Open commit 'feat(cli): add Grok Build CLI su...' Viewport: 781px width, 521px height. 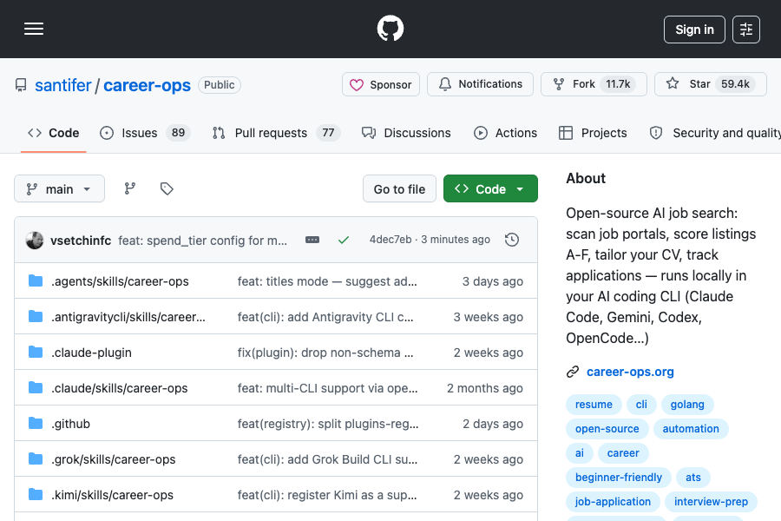click(x=328, y=459)
